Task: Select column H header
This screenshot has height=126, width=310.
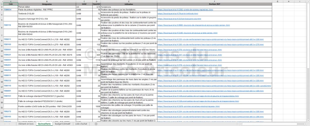Action: 289,2
